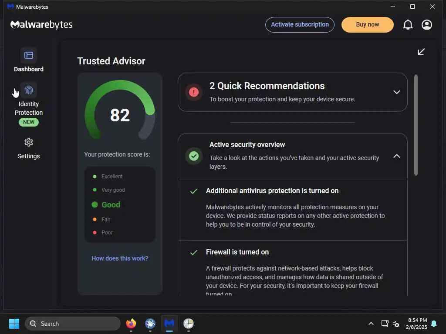Image resolution: width=446 pixels, height=334 pixels.
Task: Click the NEW badge under Identity Protection
Action: pyautogui.click(x=28, y=122)
